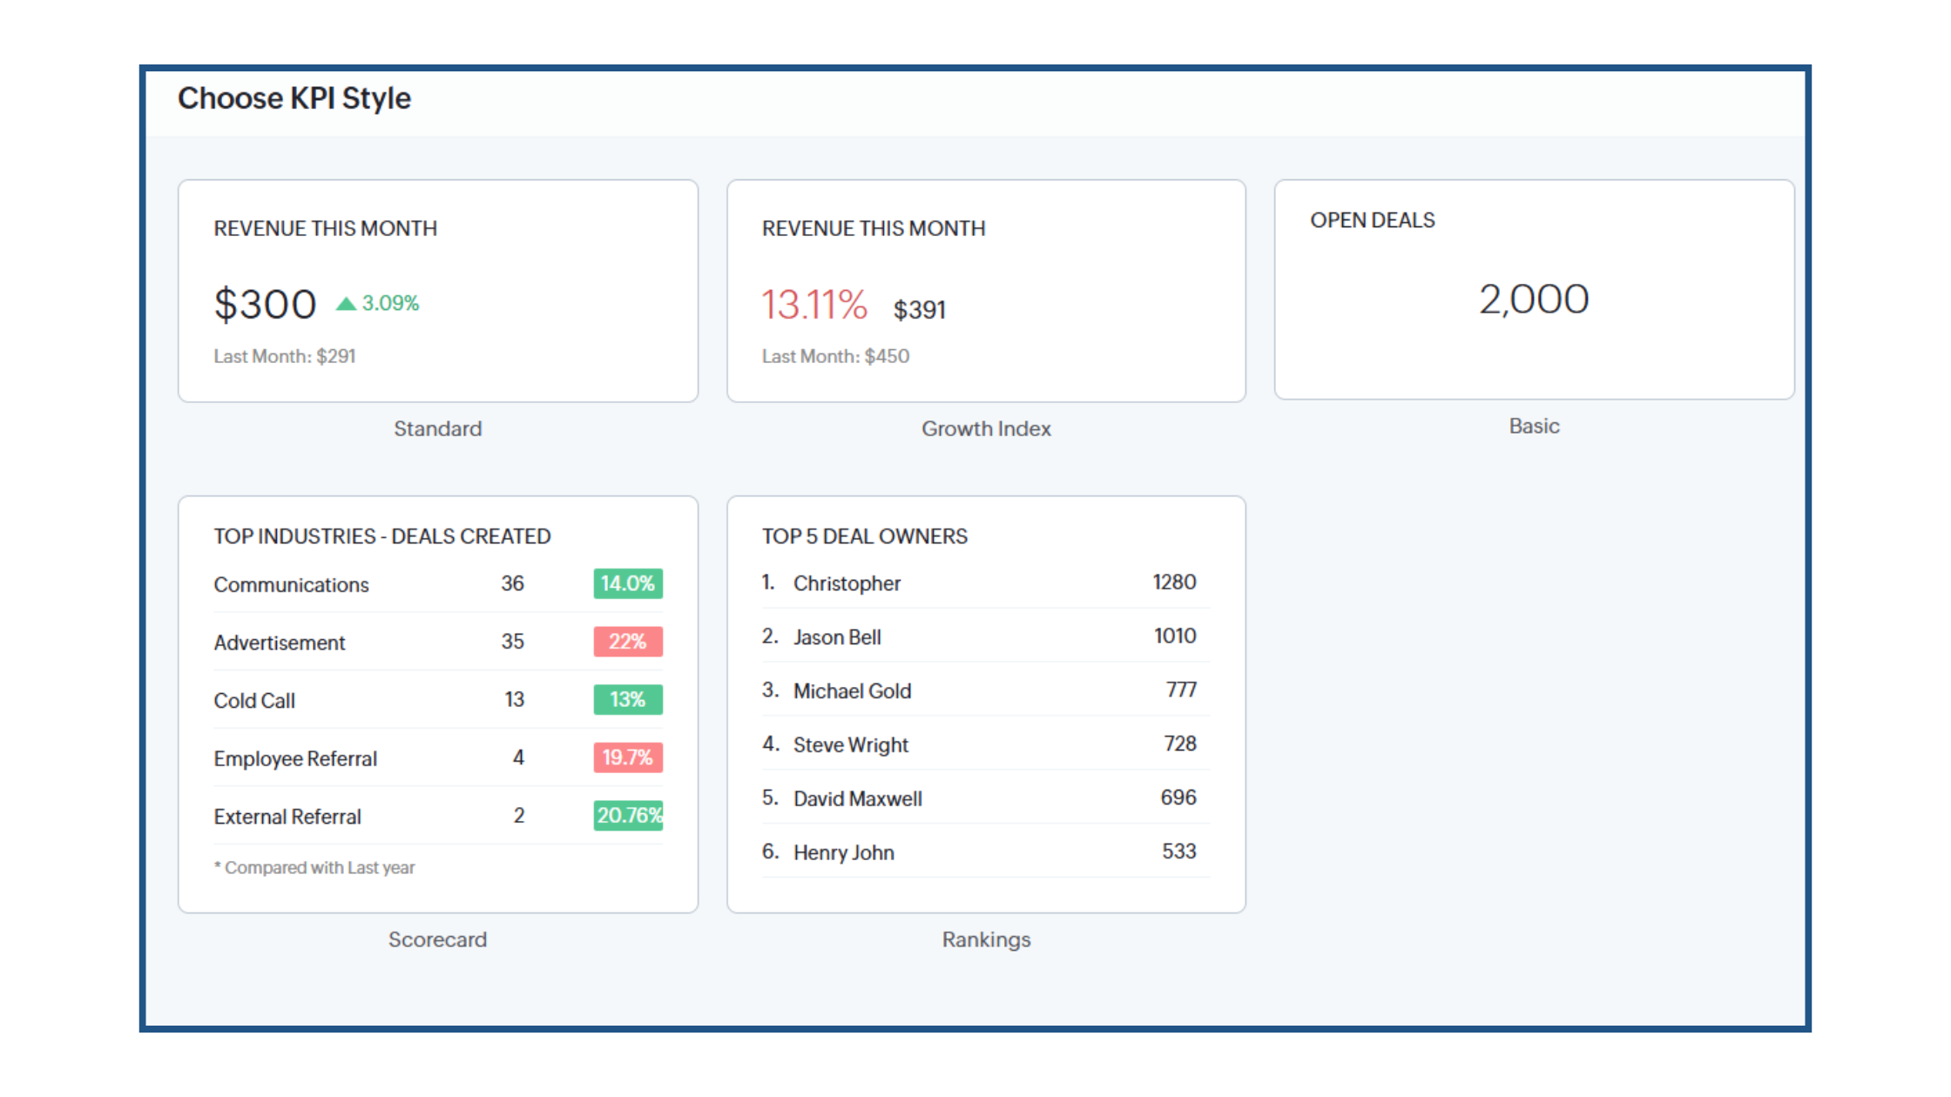
Task: Click Henry John in the rankings list
Action: pyautogui.click(x=843, y=853)
